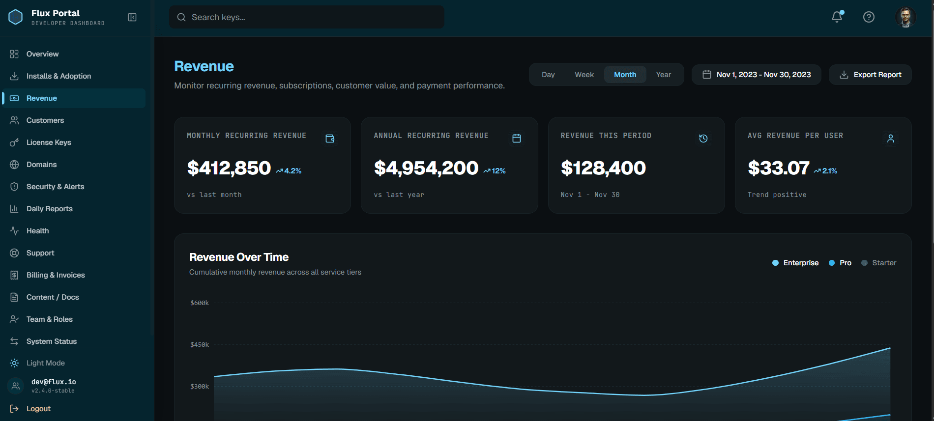The width and height of the screenshot is (934, 421).
Task: Open the Revenue sidebar item
Action: [x=74, y=98]
